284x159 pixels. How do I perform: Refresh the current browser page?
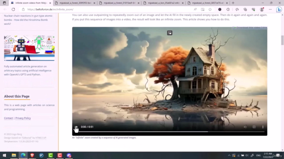coord(13,9)
